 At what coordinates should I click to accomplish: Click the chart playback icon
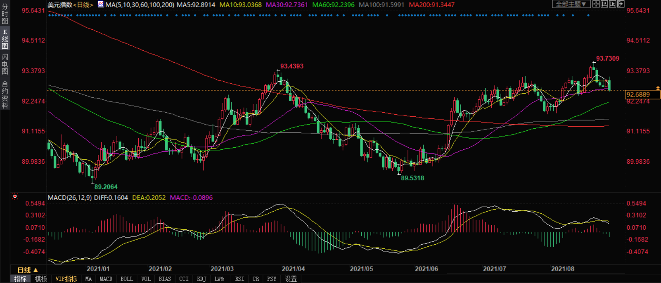[612, 4]
